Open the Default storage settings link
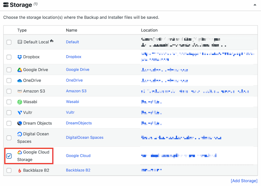This screenshot has height=186, width=261. [72, 42]
